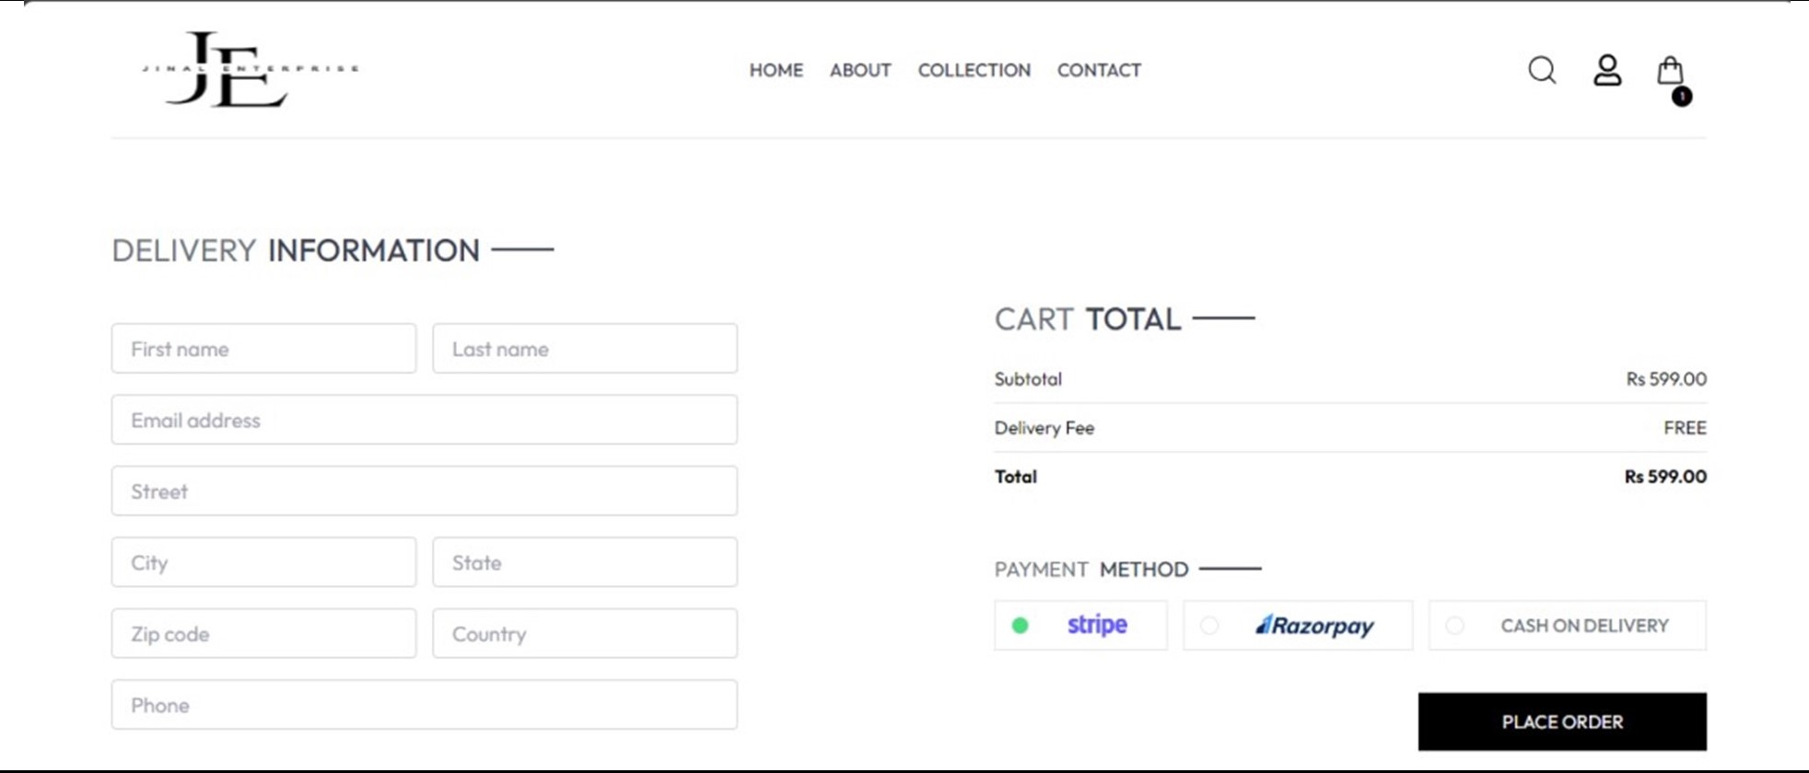Open the About menu link
The height and width of the screenshot is (773, 1809).
tap(860, 70)
